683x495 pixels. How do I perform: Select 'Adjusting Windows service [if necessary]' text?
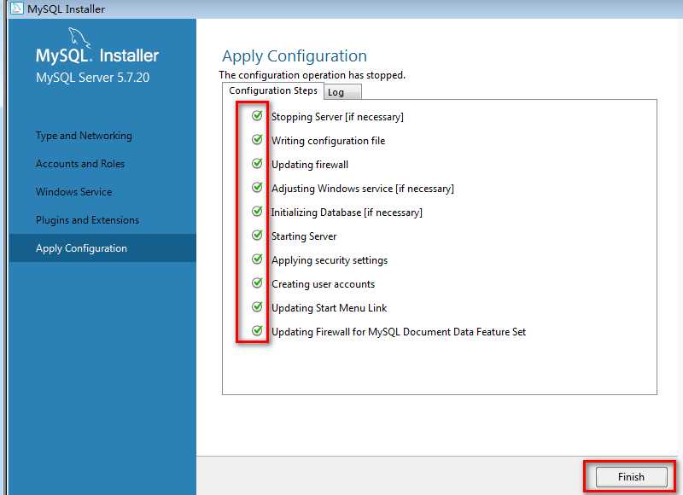362,189
